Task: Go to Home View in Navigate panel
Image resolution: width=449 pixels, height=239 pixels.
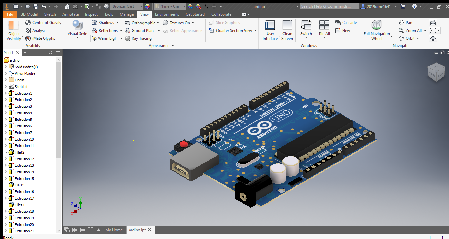Action: pyautogui.click(x=433, y=38)
